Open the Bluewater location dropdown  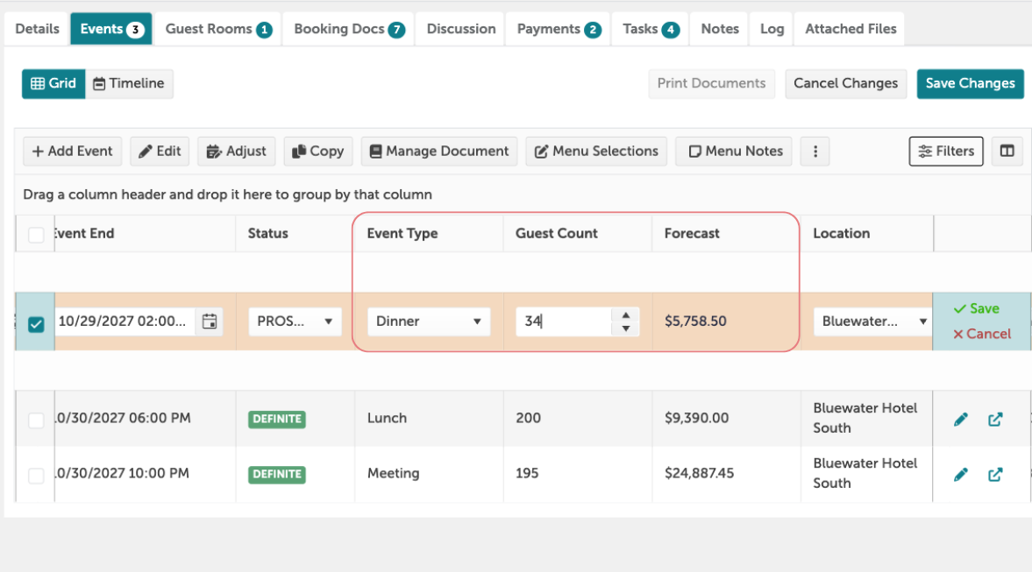click(x=872, y=321)
